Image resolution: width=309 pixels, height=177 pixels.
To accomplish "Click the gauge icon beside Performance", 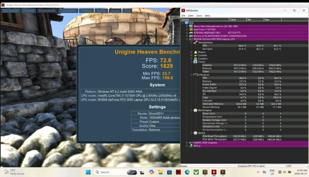I will pyautogui.click(x=195, y=110).
